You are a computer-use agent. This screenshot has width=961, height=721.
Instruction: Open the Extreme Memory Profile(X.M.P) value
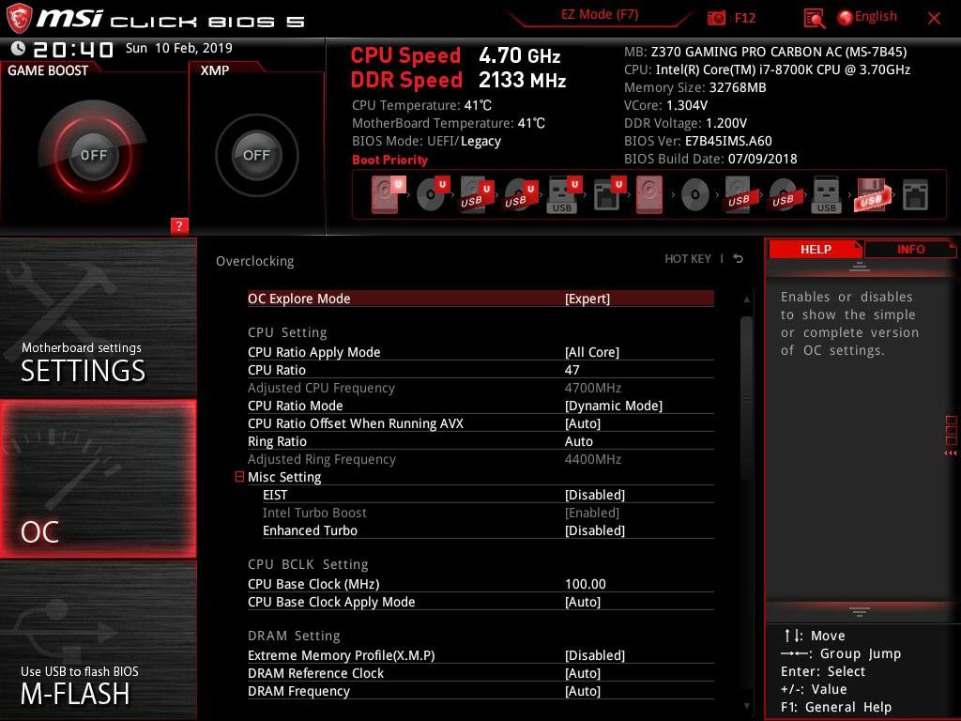(594, 654)
